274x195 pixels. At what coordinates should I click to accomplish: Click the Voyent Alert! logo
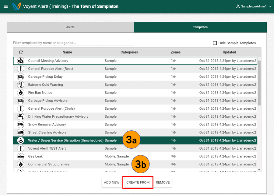16,6
